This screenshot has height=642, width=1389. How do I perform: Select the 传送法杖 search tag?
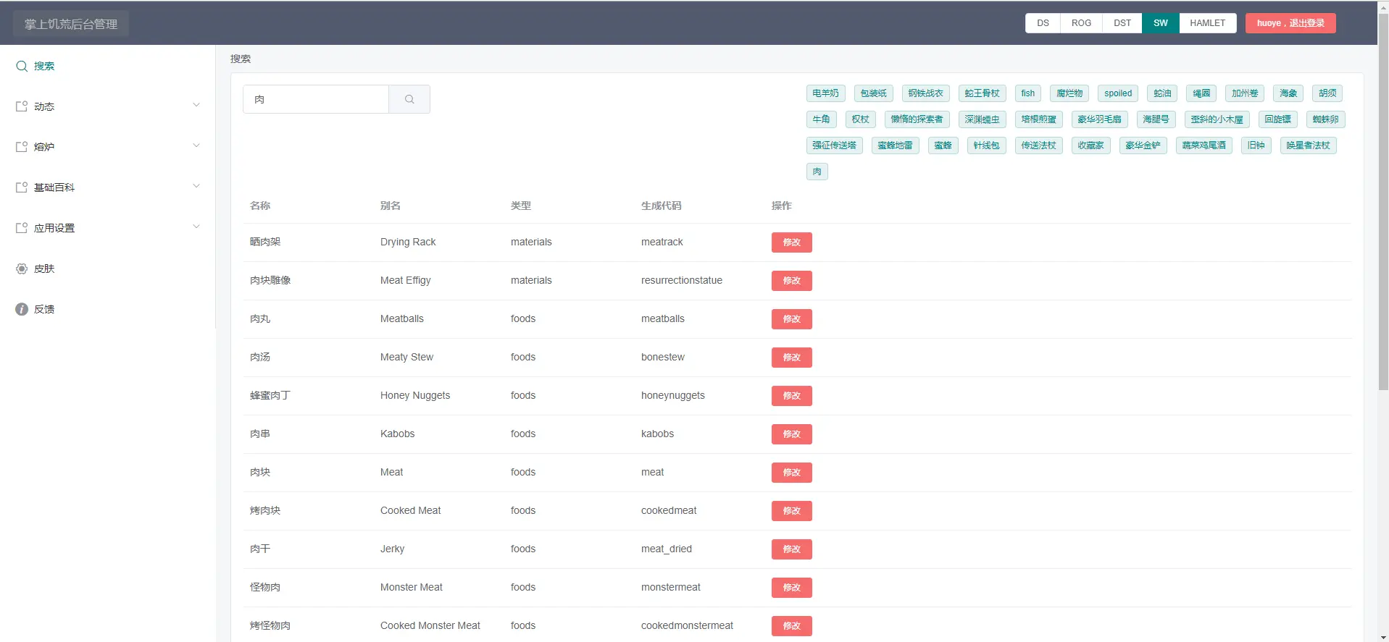[x=1038, y=145]
